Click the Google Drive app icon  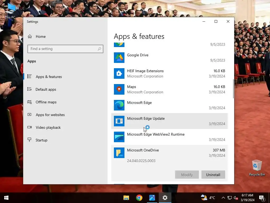coord(119,58)
